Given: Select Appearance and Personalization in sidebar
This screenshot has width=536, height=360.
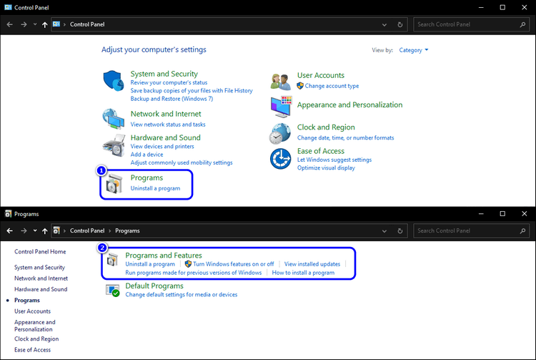Looking at the screenshot, I should click(x=34, y=326).
